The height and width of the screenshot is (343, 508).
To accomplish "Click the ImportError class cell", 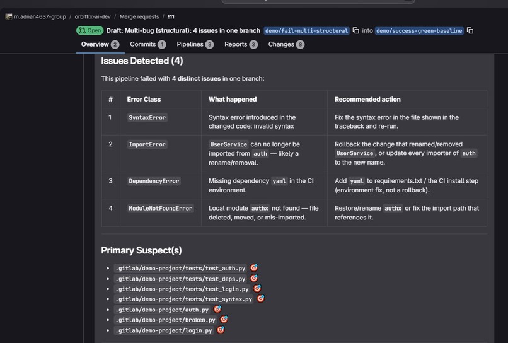I will [x=147, y=144].
